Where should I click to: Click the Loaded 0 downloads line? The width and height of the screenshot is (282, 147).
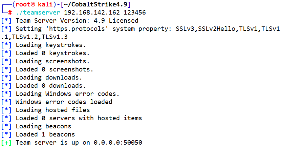[50, 86]
